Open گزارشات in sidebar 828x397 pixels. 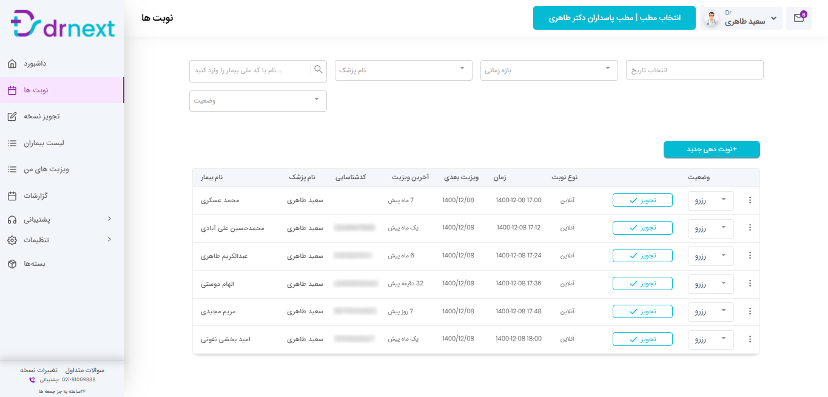click(x=62, y=196)
